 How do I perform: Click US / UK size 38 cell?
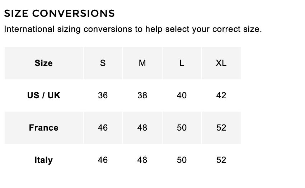[142, 95]
